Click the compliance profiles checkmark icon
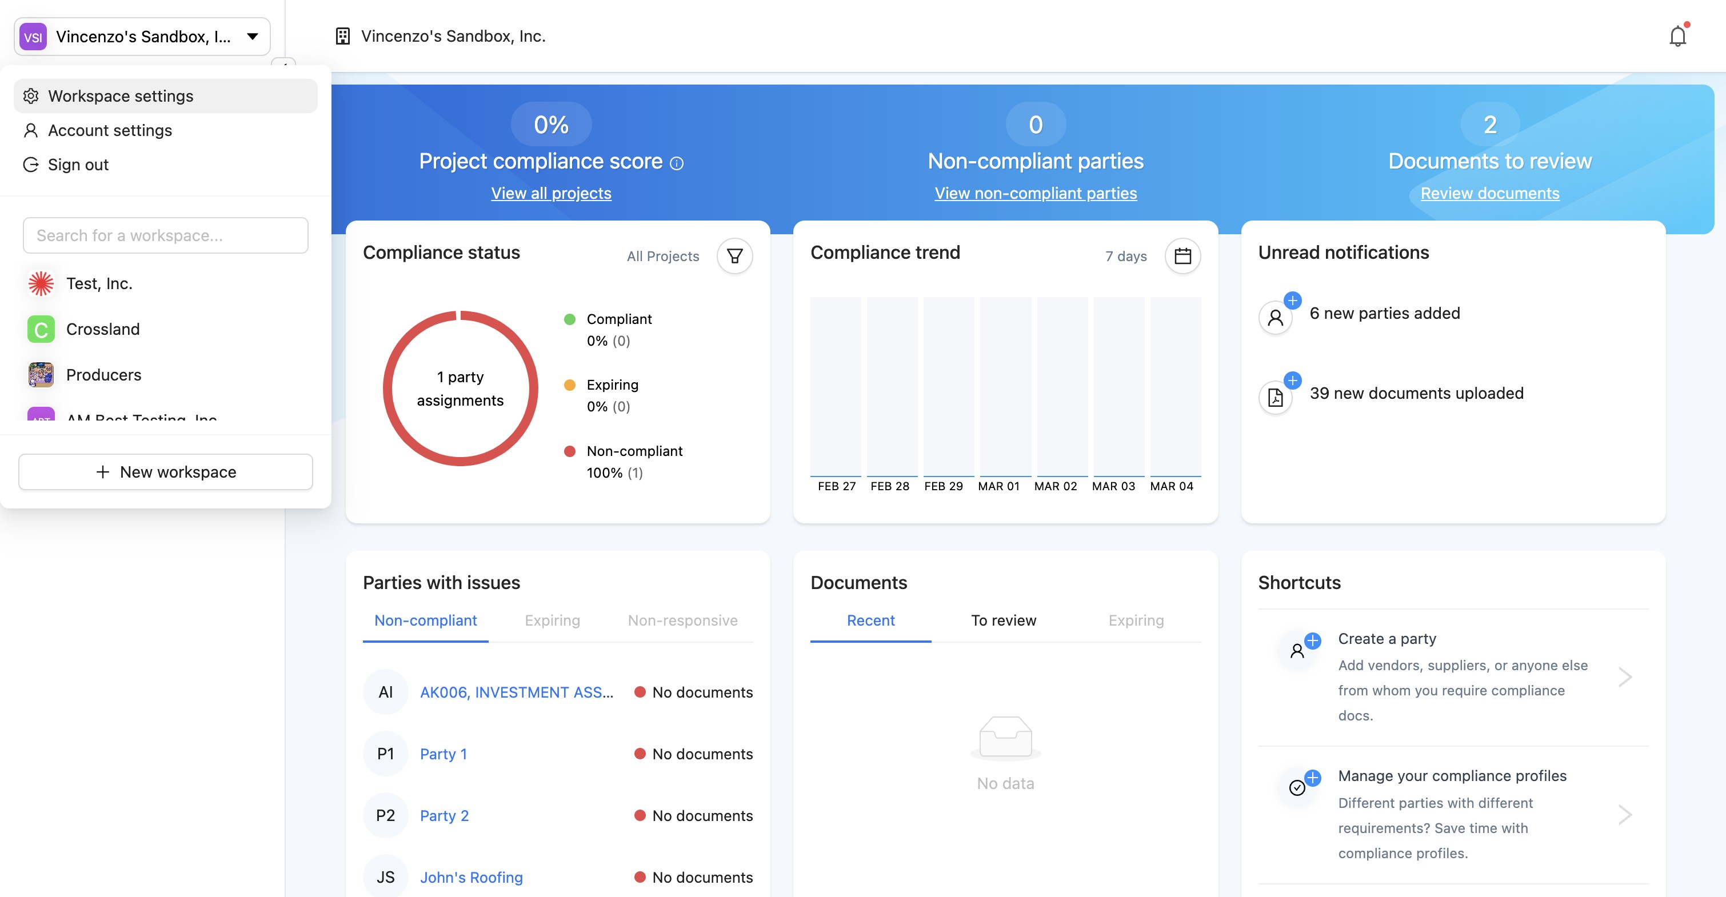This screenshot has height=897, width=1726. [x=1298, y=787]
